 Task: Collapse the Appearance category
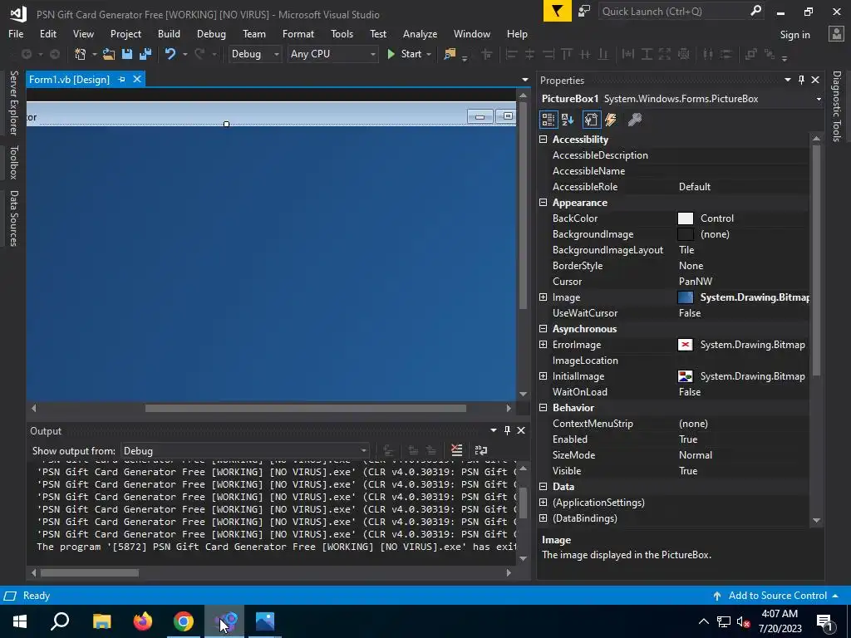[x=543, y=203]
